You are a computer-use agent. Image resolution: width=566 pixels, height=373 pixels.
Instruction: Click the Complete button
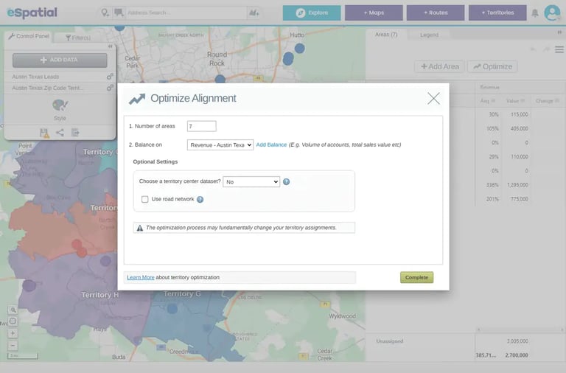coord(416,277)
